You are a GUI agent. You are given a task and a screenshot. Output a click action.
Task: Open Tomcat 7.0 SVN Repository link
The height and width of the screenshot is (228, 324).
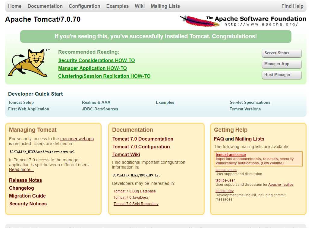pyautogui.click(x=136, y=204)
